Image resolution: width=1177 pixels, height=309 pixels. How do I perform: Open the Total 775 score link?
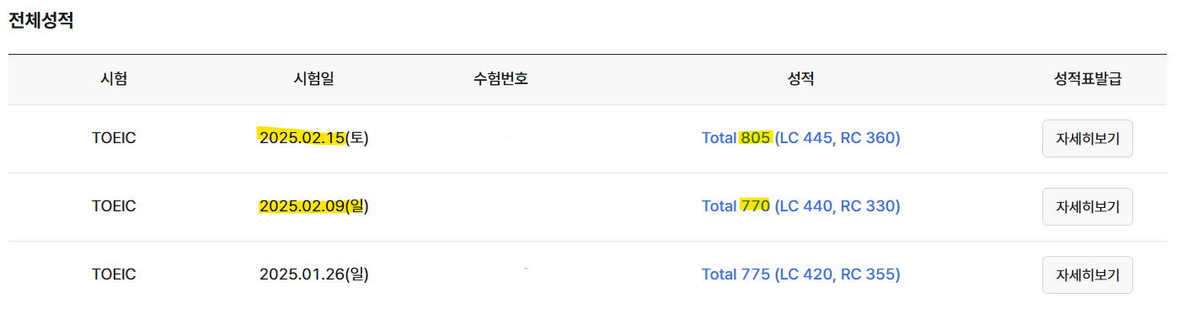coord(801,274)
